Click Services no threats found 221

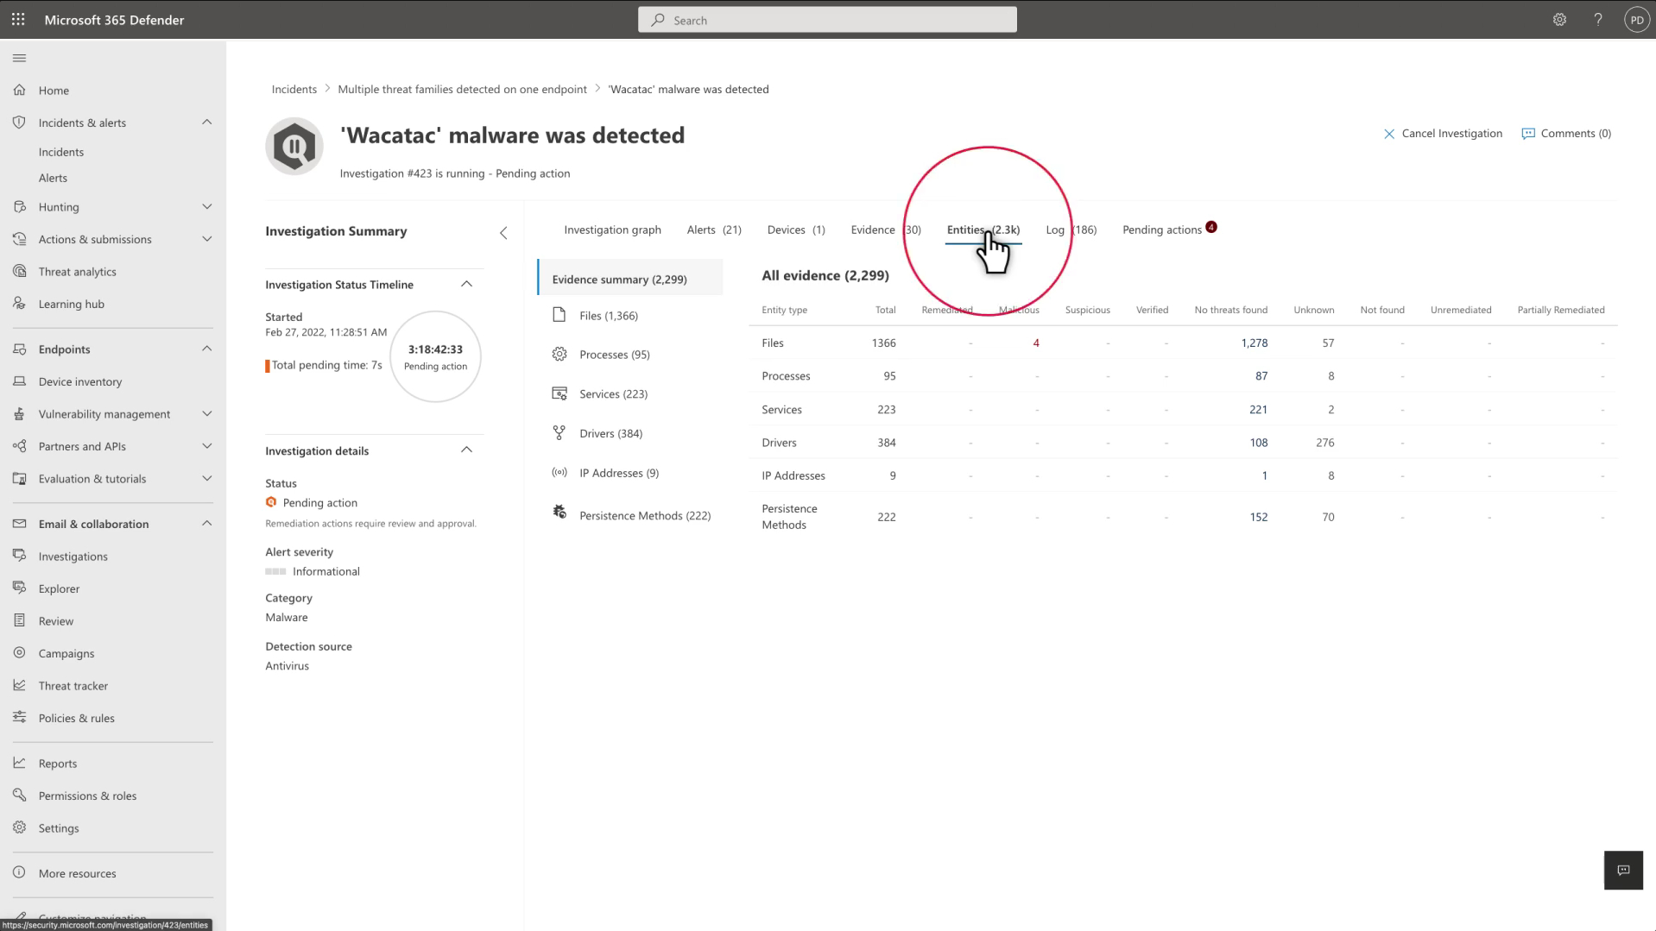(1258, 409)
